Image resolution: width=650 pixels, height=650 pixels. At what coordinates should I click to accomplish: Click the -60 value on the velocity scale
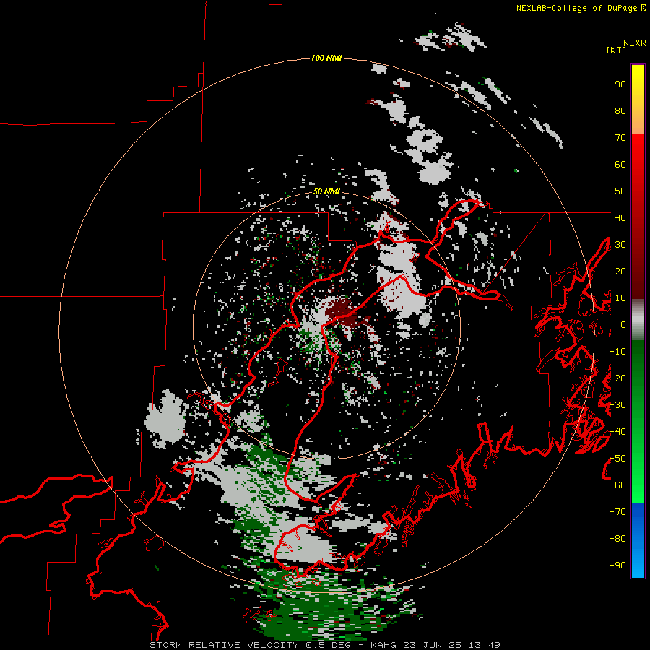coord(617,485)
